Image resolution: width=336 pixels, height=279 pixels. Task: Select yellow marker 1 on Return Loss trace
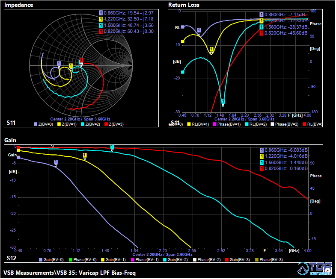point(211,49)
